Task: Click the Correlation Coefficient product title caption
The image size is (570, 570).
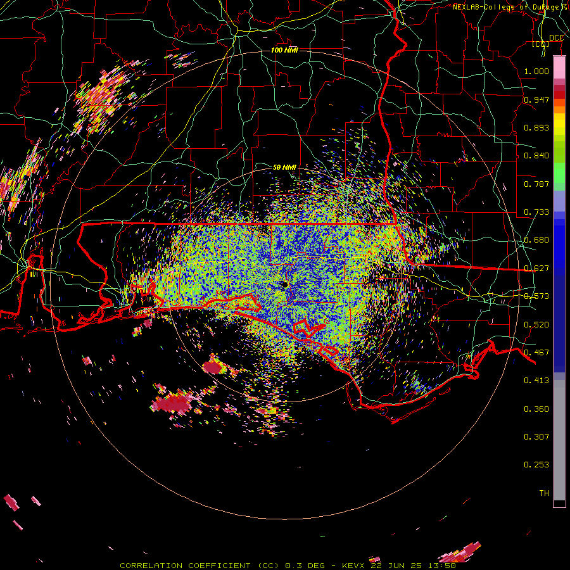Action: [x=288, y=566]
